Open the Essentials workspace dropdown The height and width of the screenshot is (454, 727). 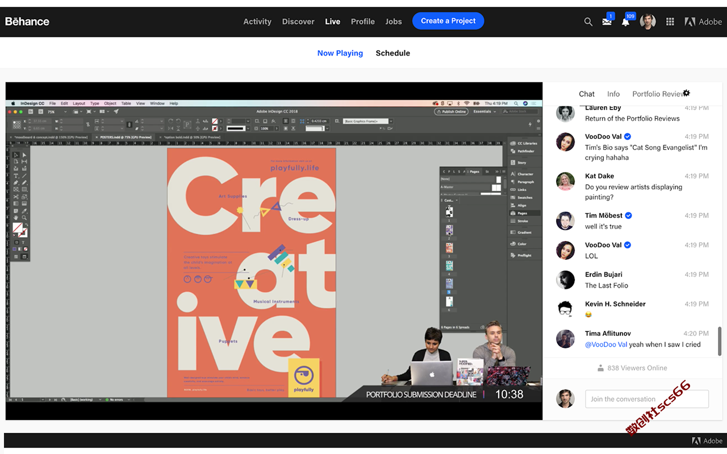coord(484,111)
